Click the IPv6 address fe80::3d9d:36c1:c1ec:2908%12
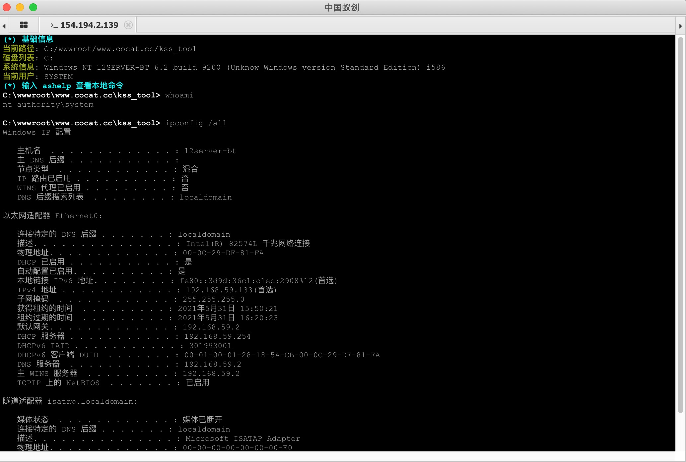The image size is (686, 462). pos(246,281)
